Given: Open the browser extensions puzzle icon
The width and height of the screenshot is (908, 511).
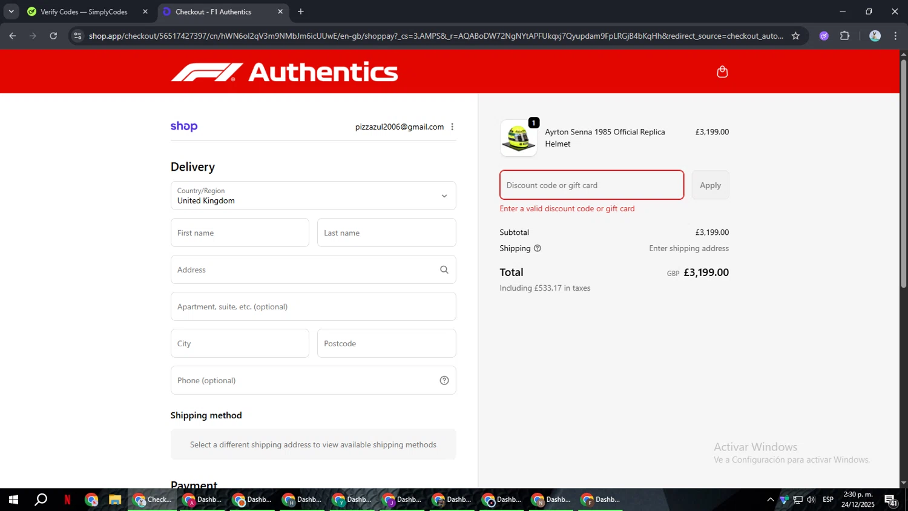Looking at the screenshot, I should point(845,36).
